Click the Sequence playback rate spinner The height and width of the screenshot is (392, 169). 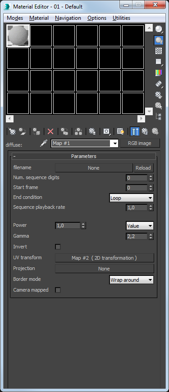pos(151,207)
